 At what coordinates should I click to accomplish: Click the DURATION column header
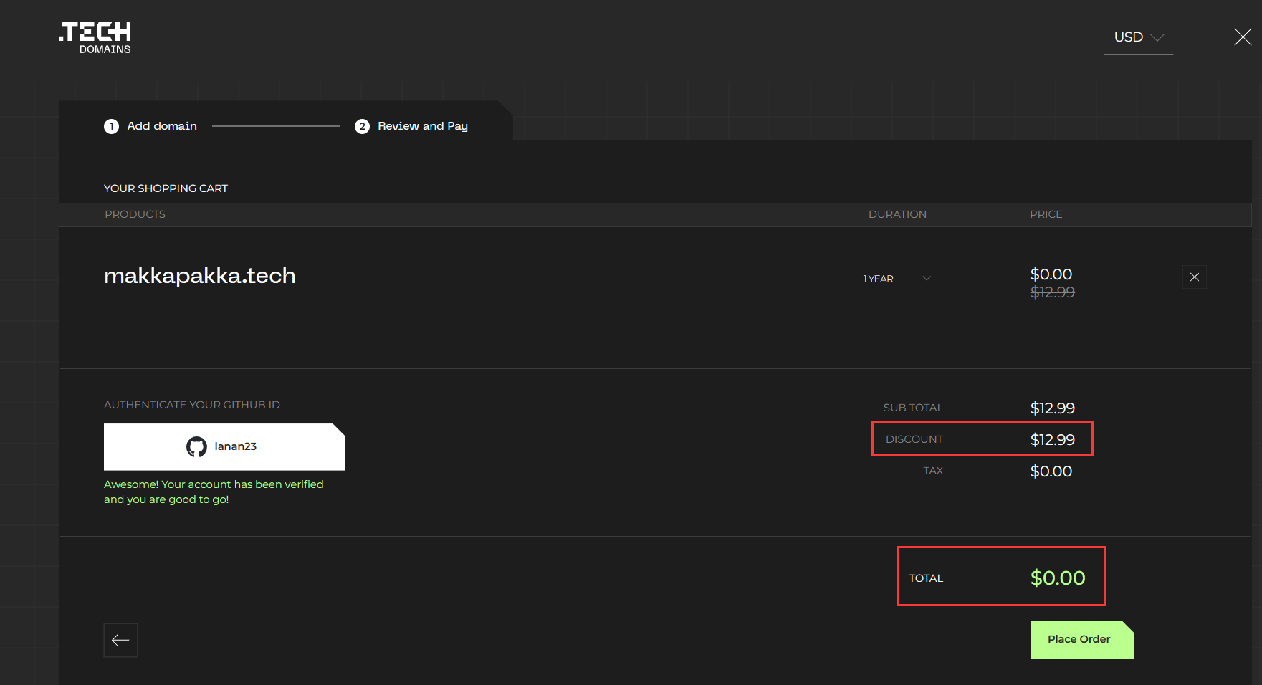[897, 214]
